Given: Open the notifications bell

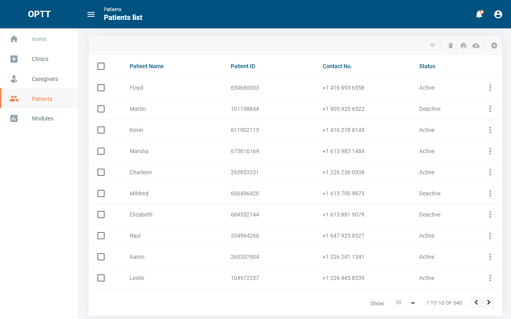Looking at the screenshot, I should pos(479,14).
